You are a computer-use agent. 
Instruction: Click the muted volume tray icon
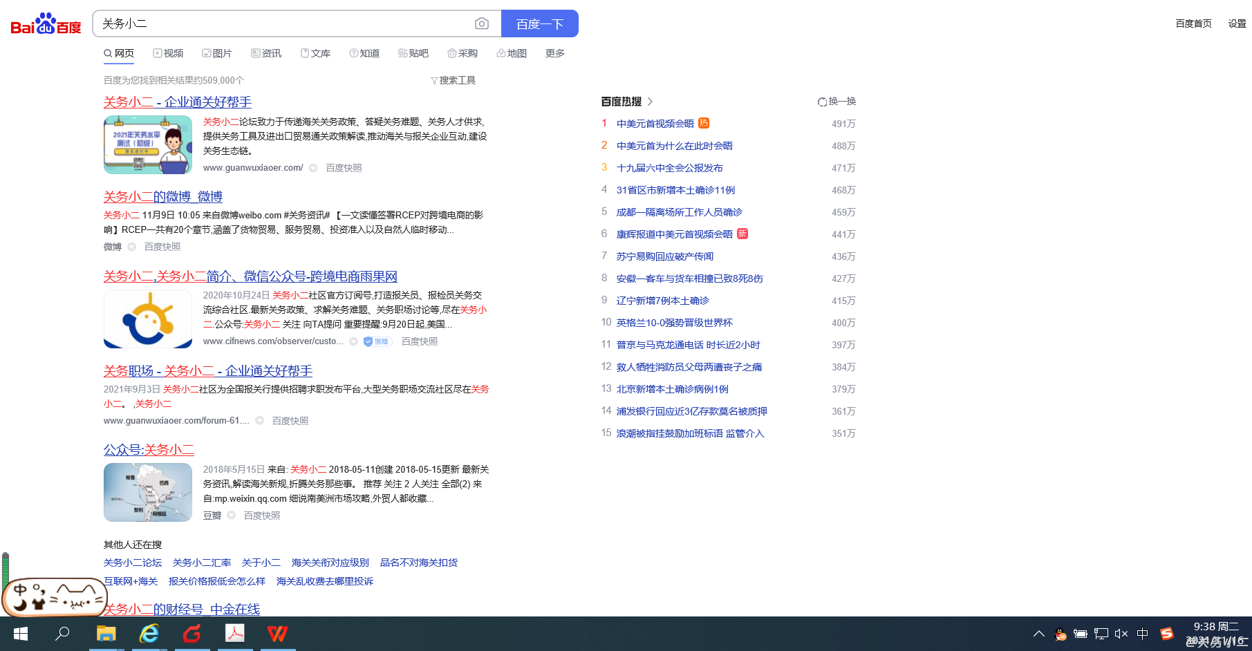click(1121, 634)
